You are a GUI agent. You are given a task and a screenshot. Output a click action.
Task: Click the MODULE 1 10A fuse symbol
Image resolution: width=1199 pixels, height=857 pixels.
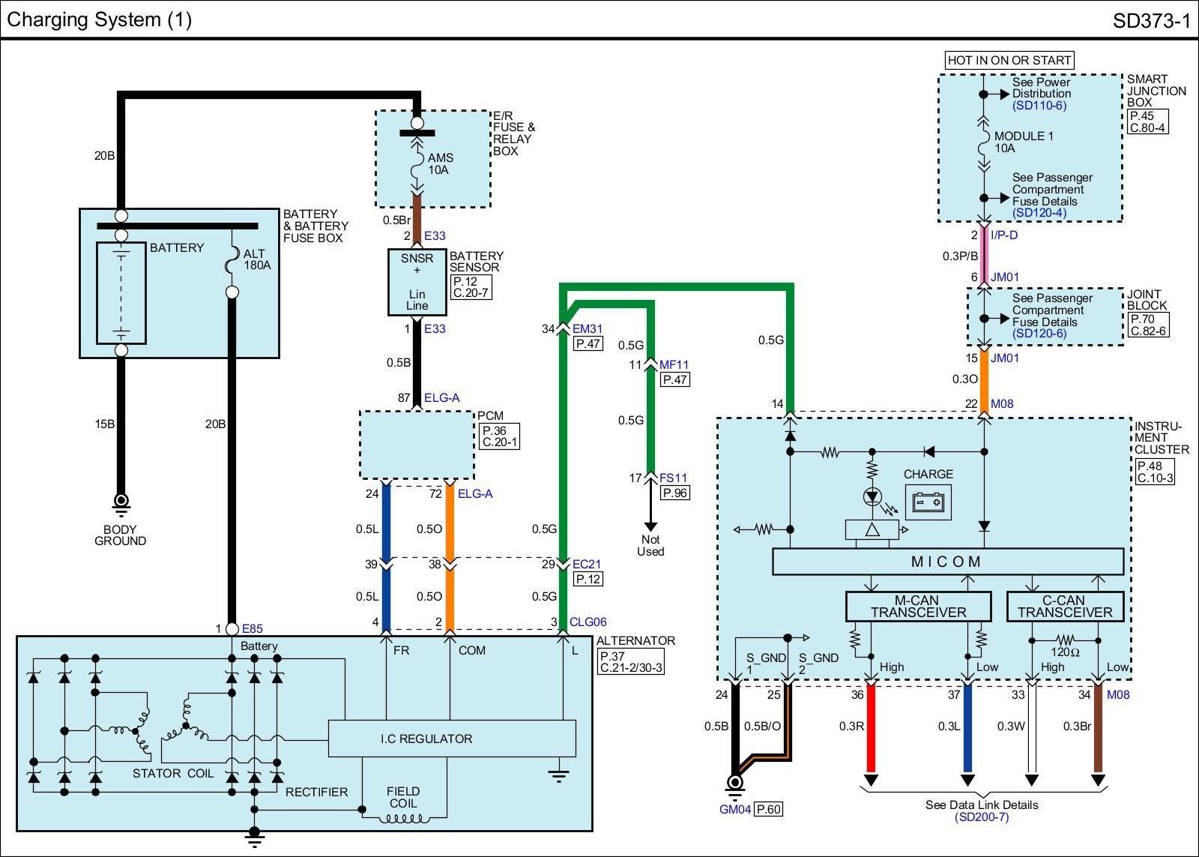pyautogui.click(x=984, y=142)
